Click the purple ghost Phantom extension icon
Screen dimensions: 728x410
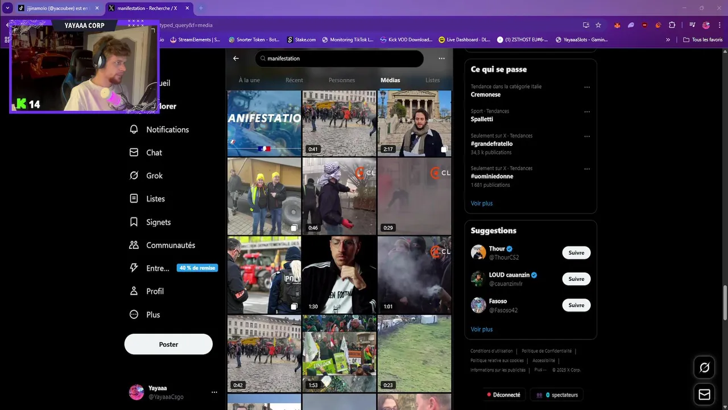pyautogui.click(x=631, y=25)
